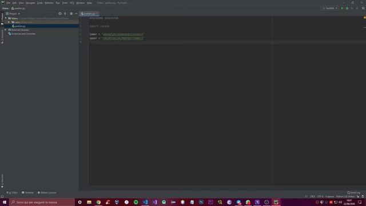Open the Run menu
The image size is (366, 206).
[x=58, y=3]
